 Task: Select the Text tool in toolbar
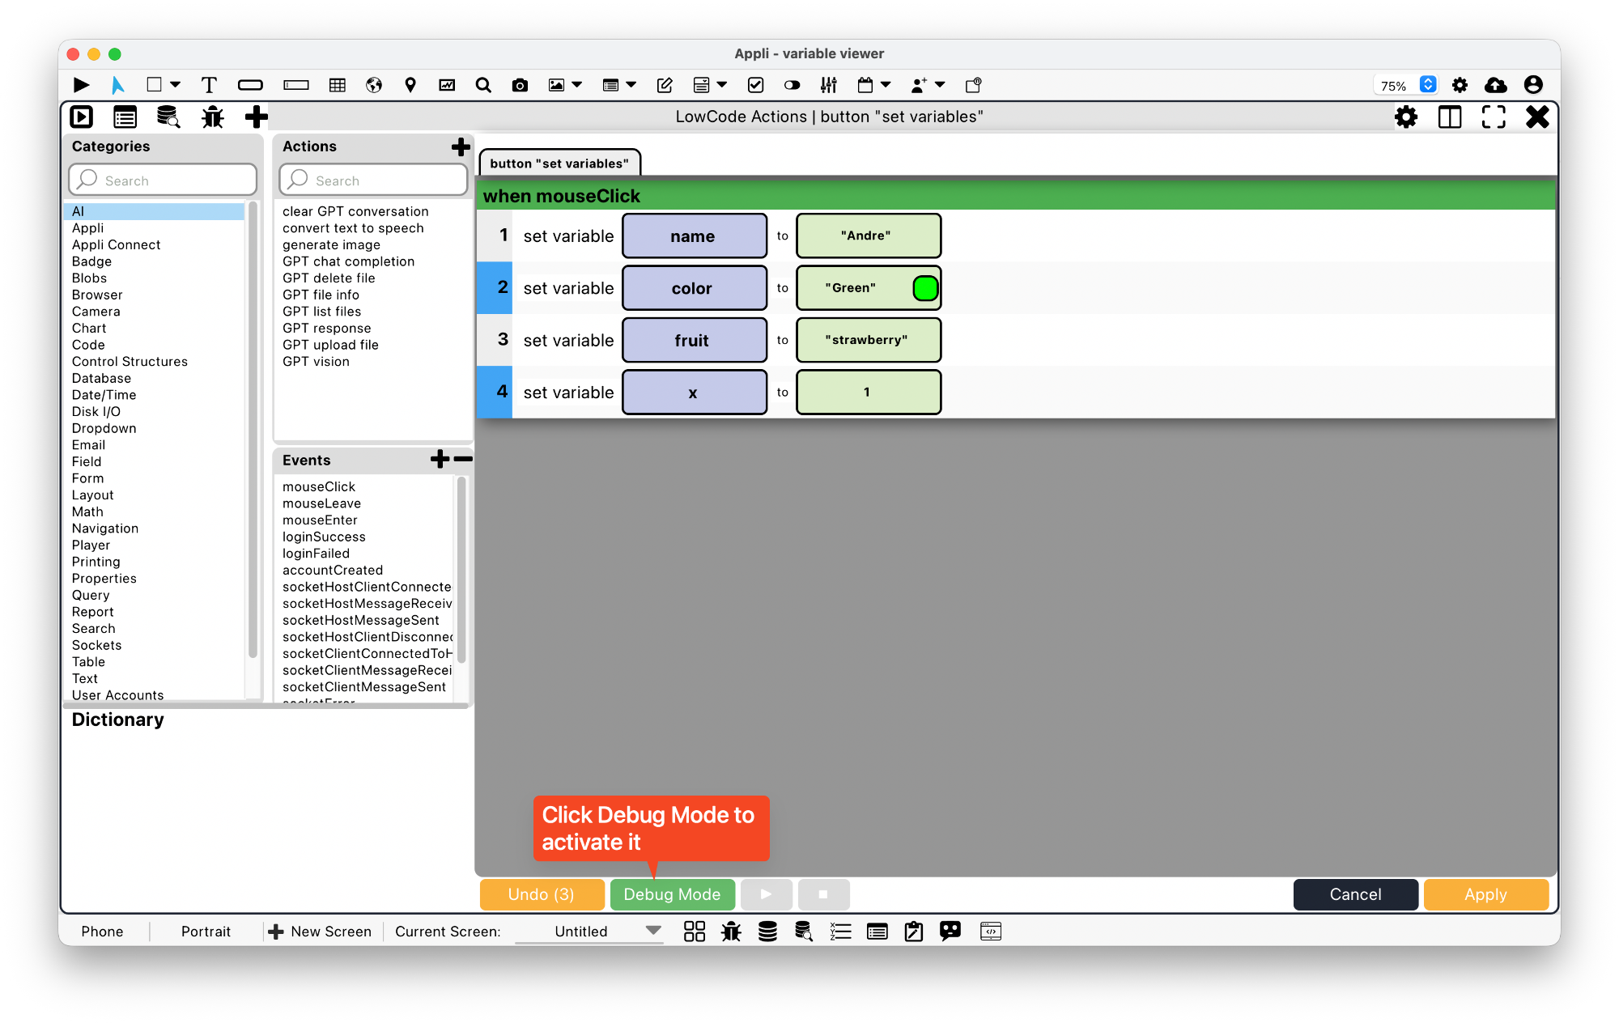click(x=209, y=85)
